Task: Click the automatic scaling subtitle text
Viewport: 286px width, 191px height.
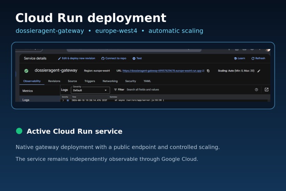Action: tap(176, 31)
